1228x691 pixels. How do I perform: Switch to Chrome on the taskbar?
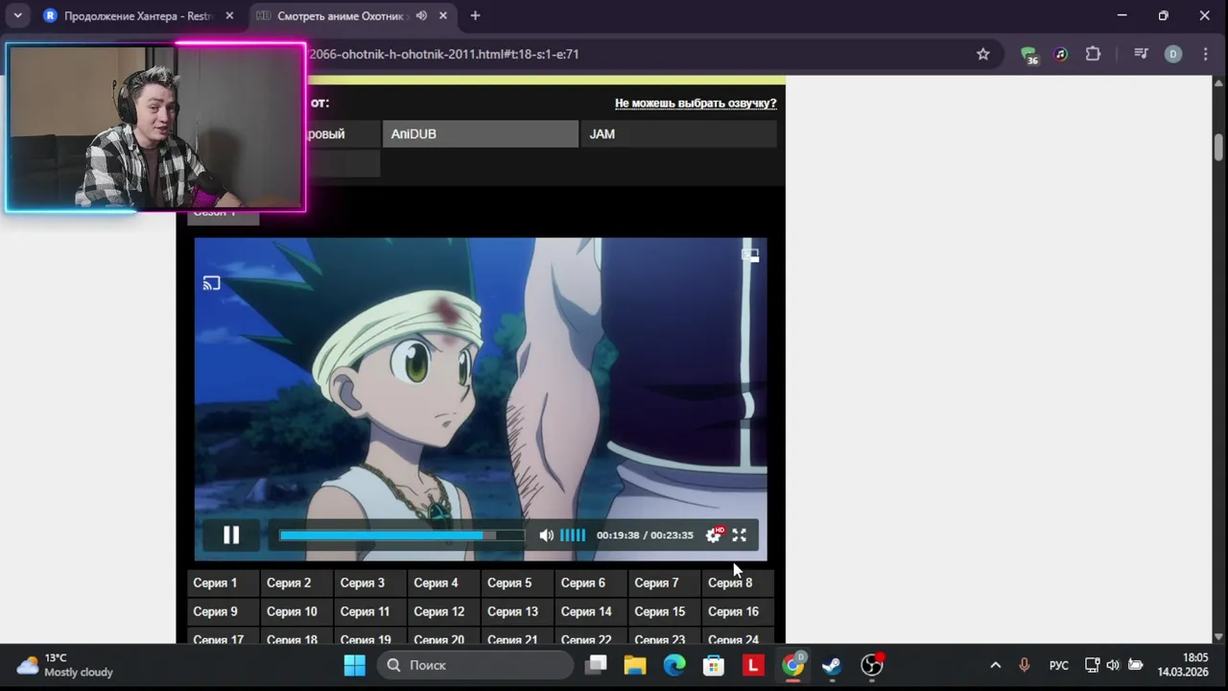point(793,665)
